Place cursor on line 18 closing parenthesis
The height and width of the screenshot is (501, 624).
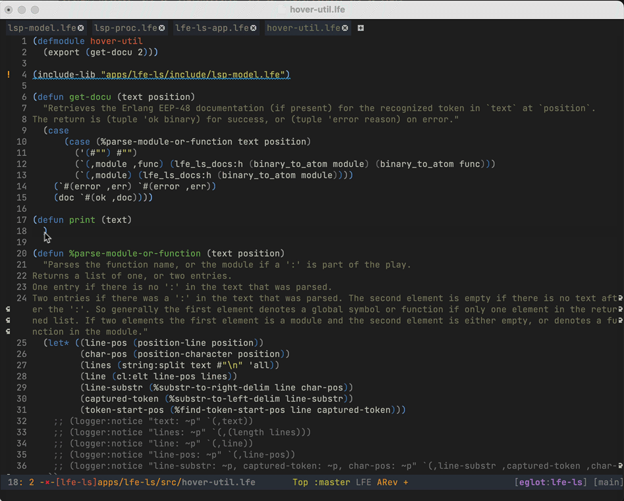[45, 231]
